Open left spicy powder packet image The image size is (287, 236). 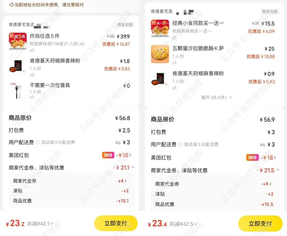pyautogui.click(x=18, y=66)
